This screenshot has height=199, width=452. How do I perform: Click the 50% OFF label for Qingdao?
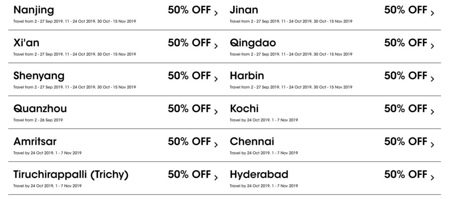point(406,43)
